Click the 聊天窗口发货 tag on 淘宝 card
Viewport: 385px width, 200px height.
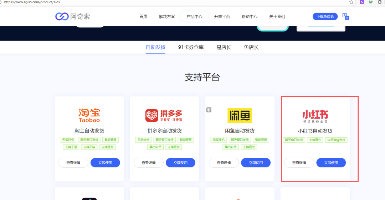coord(89,140)
